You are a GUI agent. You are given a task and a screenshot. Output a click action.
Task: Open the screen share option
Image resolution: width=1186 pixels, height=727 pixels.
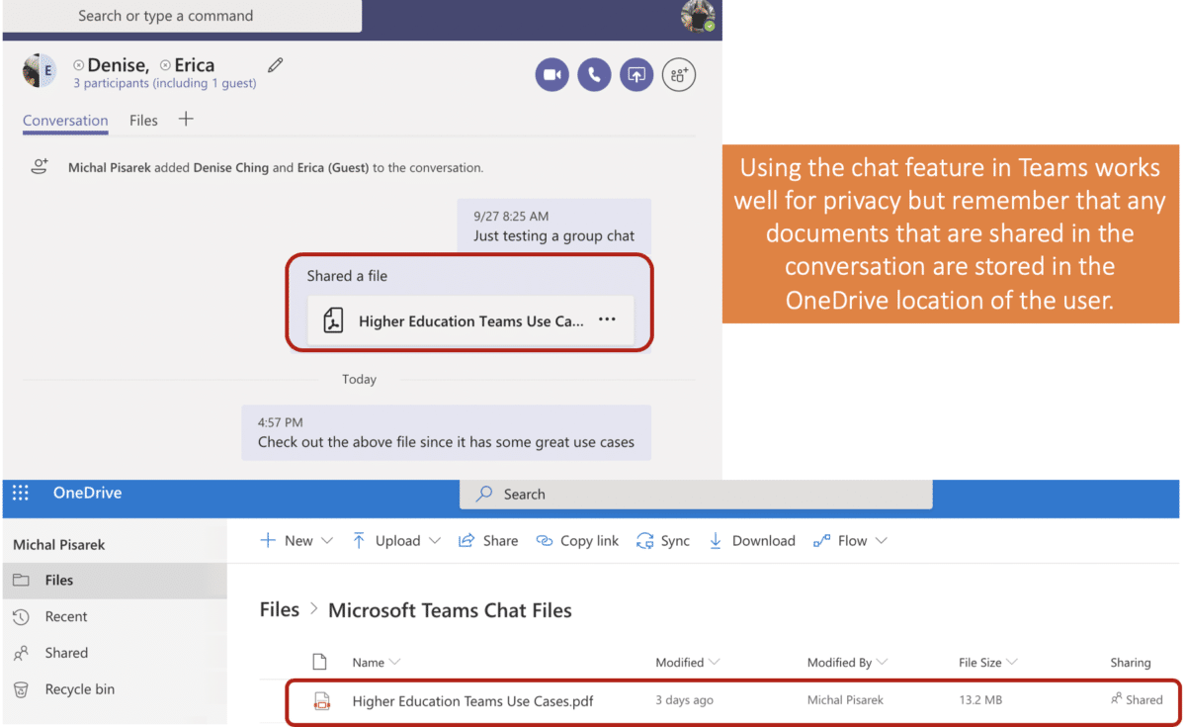635,74
